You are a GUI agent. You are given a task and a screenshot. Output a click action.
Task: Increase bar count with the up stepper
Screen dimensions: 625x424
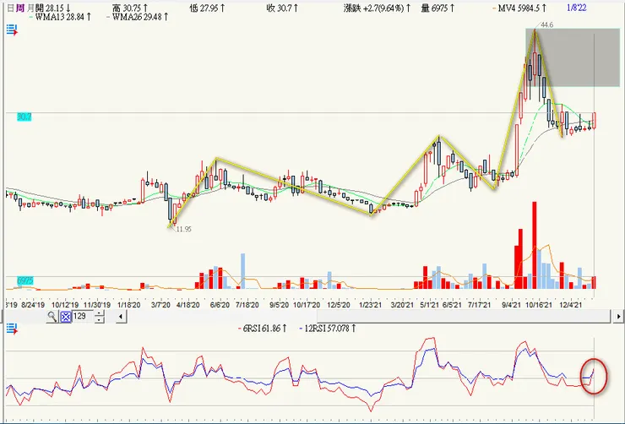[100, 313]
